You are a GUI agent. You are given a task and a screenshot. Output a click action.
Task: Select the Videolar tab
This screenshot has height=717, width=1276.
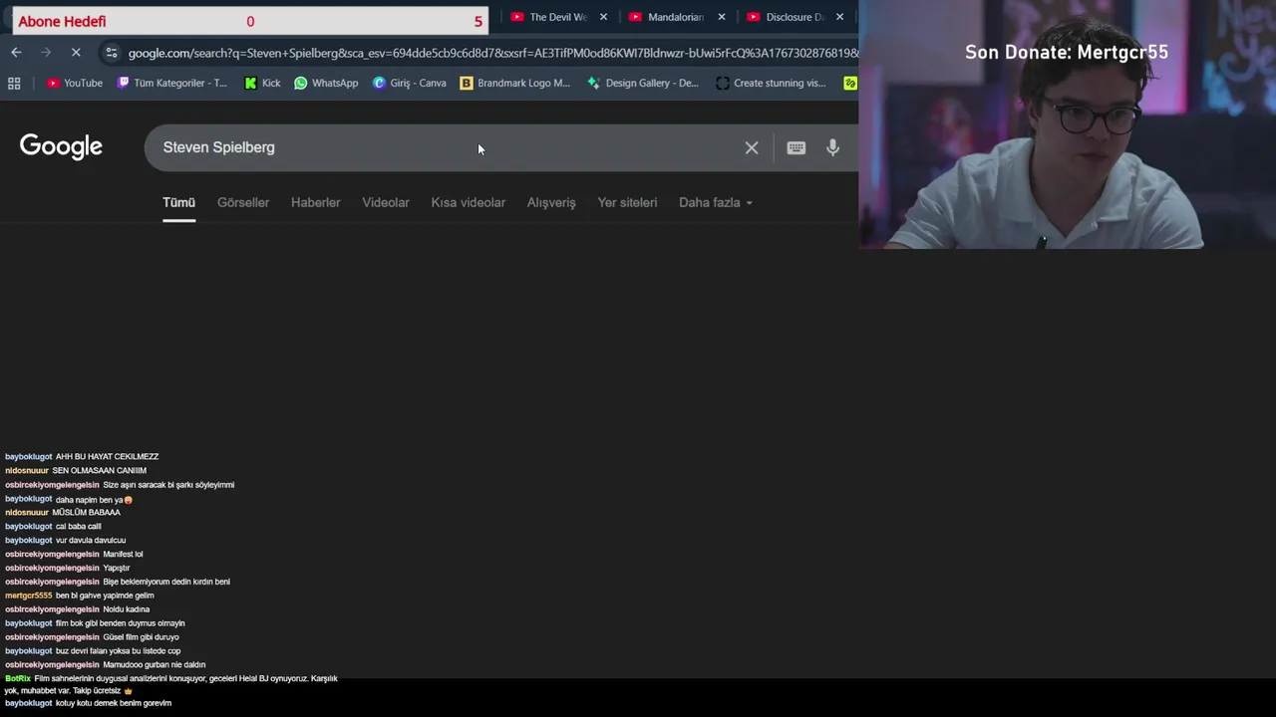386,203
